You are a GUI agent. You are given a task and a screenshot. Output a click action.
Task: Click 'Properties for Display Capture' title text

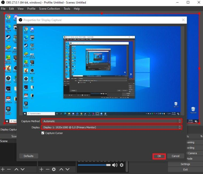pos(43,20)
